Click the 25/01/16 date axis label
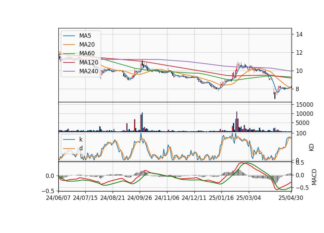Image resolution: width=324 pixels, height=233 pixels. (x=221, y=198)
